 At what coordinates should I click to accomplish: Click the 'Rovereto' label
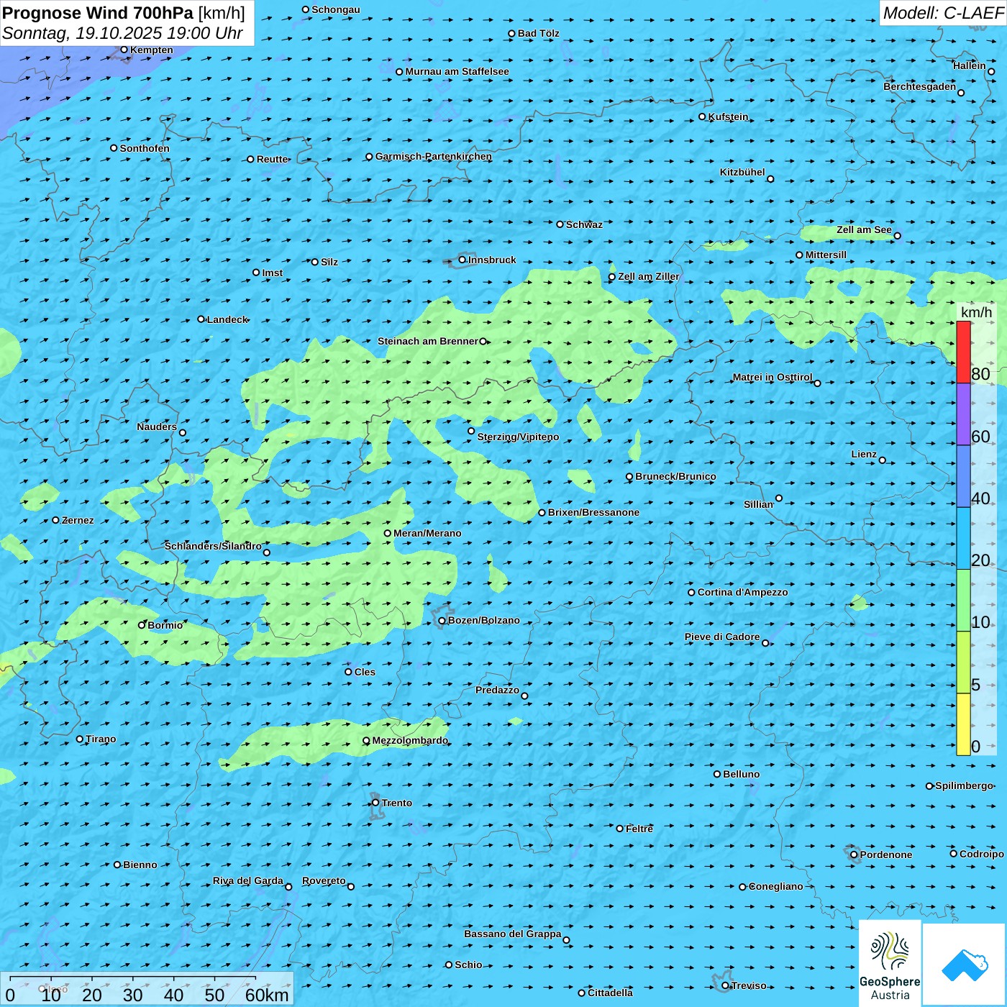[x=324, y=880]
